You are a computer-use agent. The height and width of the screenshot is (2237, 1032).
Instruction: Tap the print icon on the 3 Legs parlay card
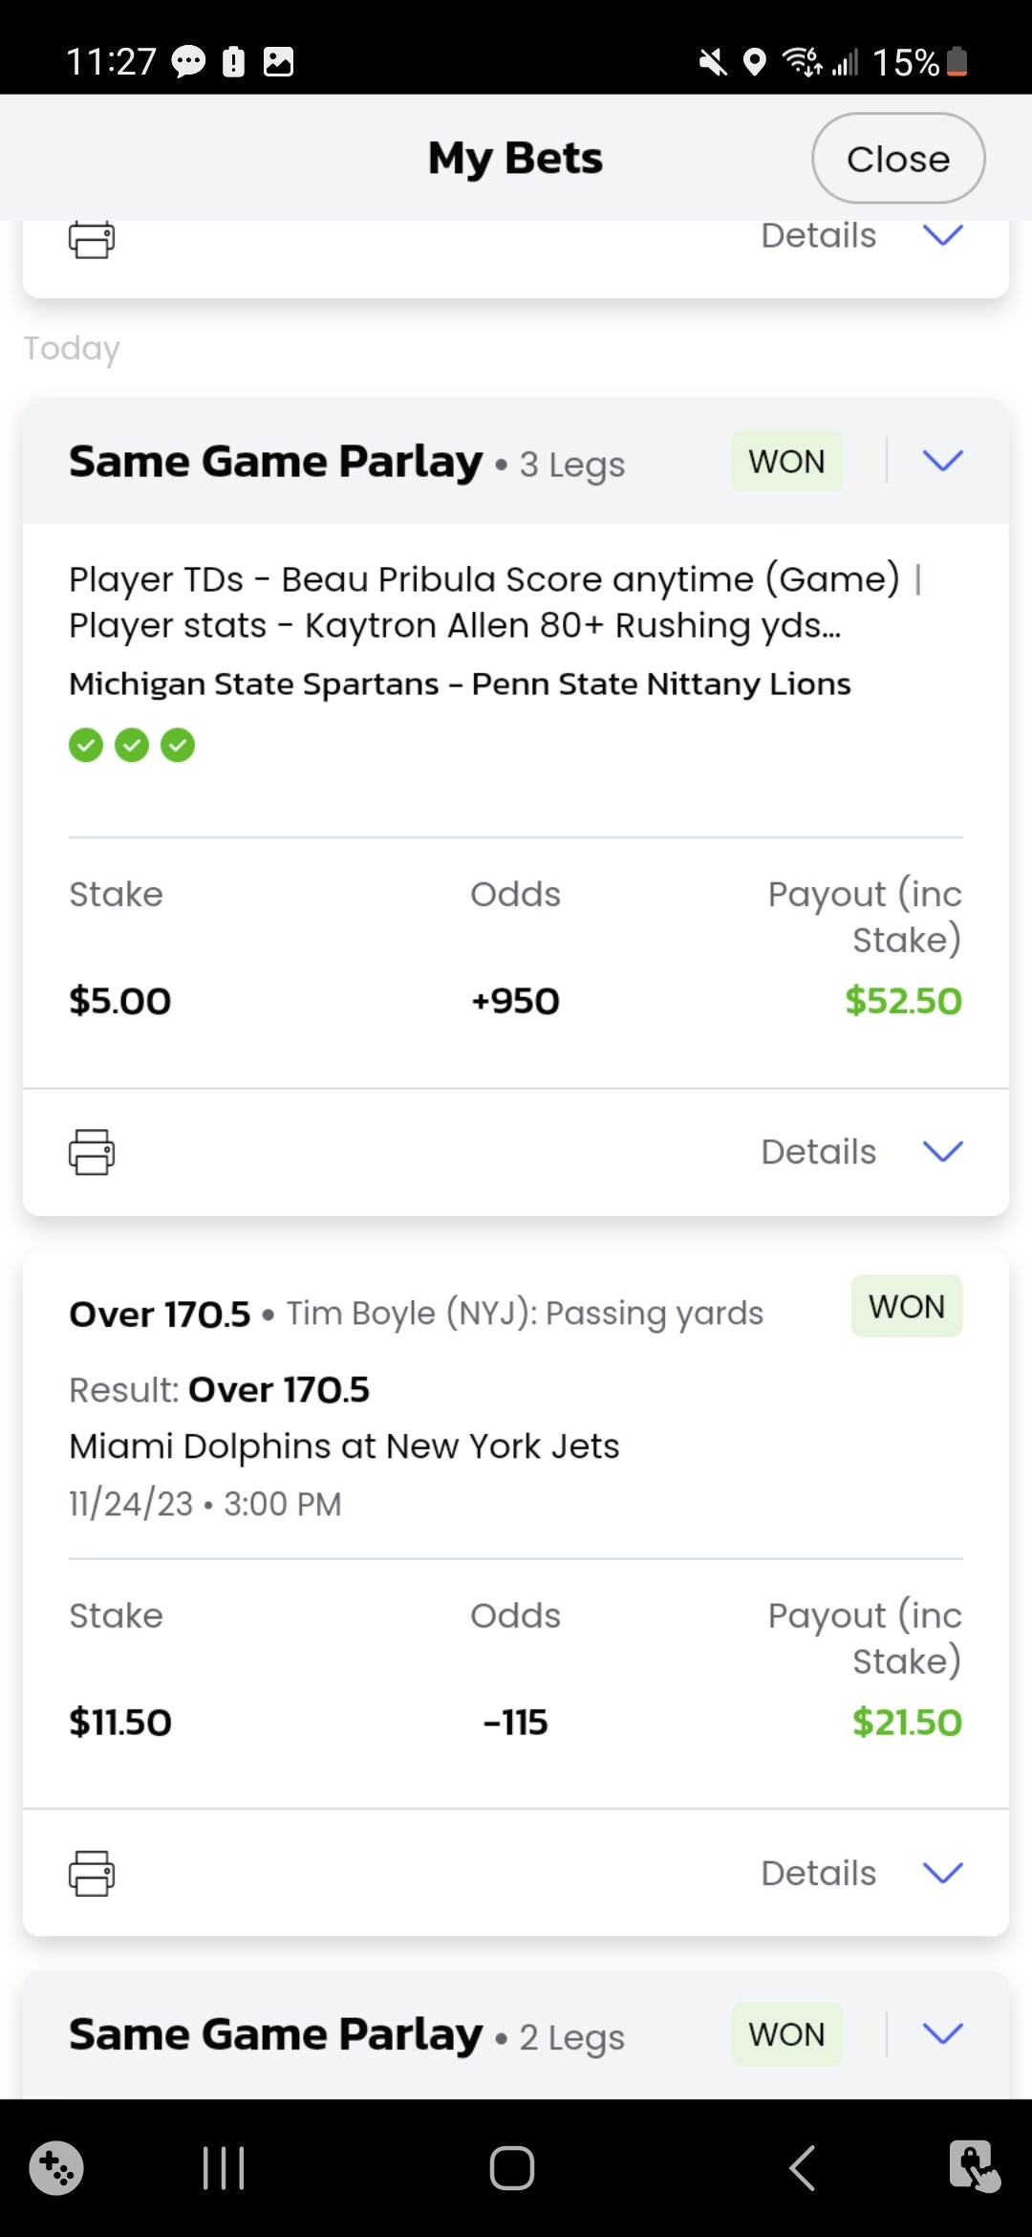pyautogui.click(x=92, y=1151)
